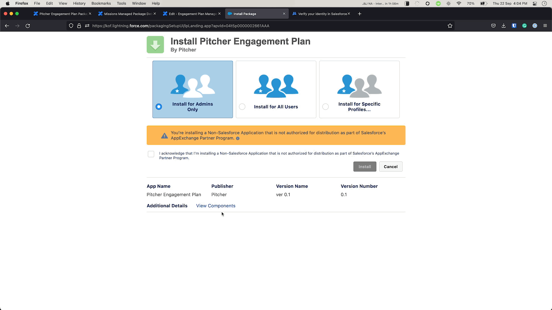The width and height of the screenshot is (552, 310).
Task: Bookmark page with star icon
Action: pyautogui.click(x=450, y=26)
